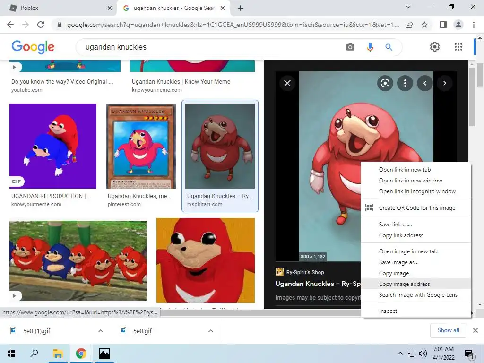
Task: Open the group of Knuckles video thumbnail
Action: pyautogui.click(x=78, y=260)
